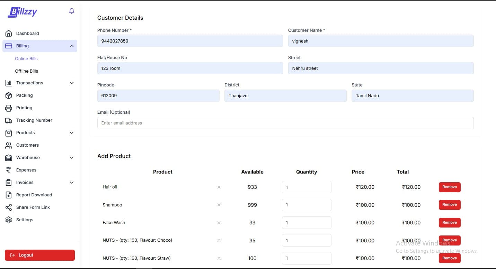Expand the Invoices menu chevron
Viewport: 496px width, 269px height.
tap(72, 183)
